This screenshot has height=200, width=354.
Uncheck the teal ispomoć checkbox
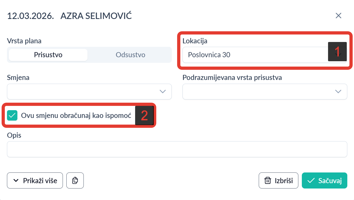12,116
